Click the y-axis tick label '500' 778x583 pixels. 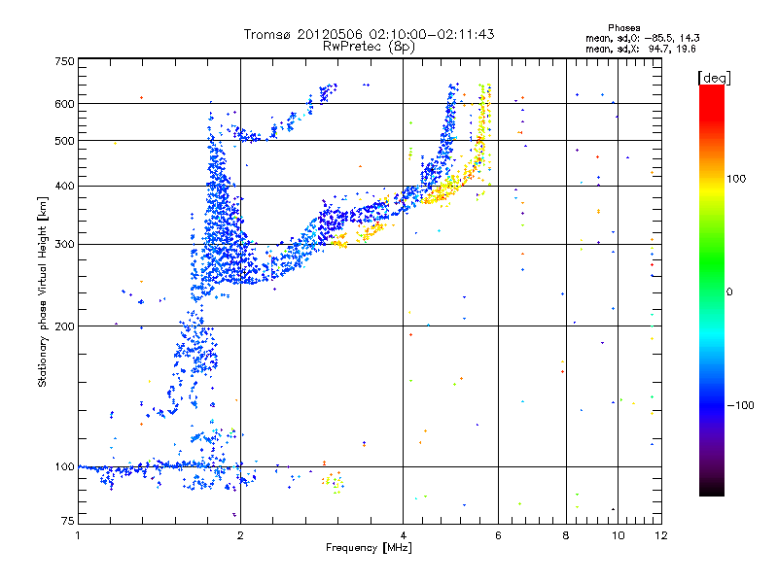(64, 141)
